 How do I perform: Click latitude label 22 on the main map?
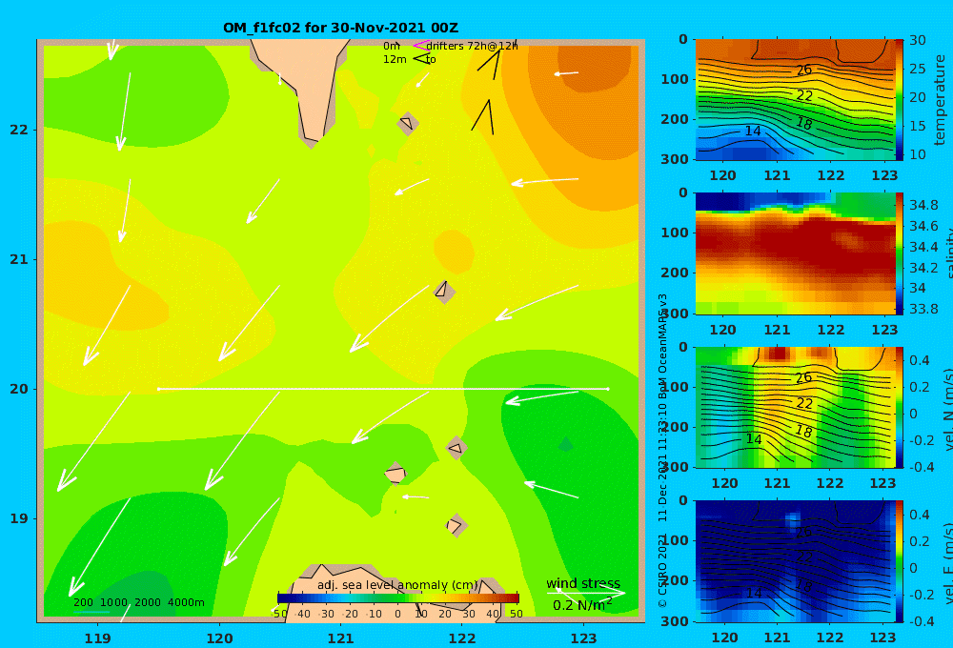click(x=19, y=130)
